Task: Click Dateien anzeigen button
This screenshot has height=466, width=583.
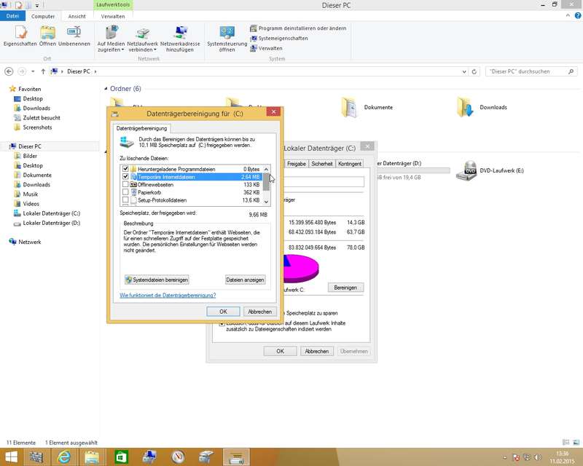Action: click(x=246, y=280)
